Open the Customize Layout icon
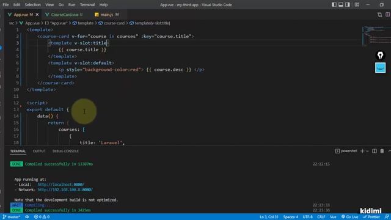Image resolution: width=391 pixels, height=220 pixels. tap(357, 5)
